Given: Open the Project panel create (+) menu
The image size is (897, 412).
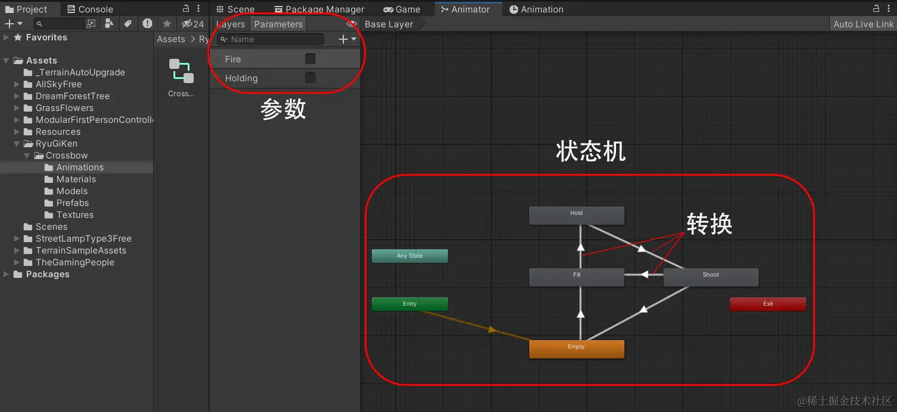Looking at the screenshot, I should (x=13, y=24).
